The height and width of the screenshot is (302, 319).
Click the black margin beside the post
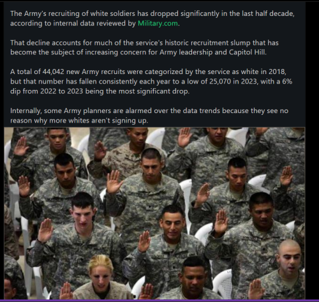tap(312, 149)
